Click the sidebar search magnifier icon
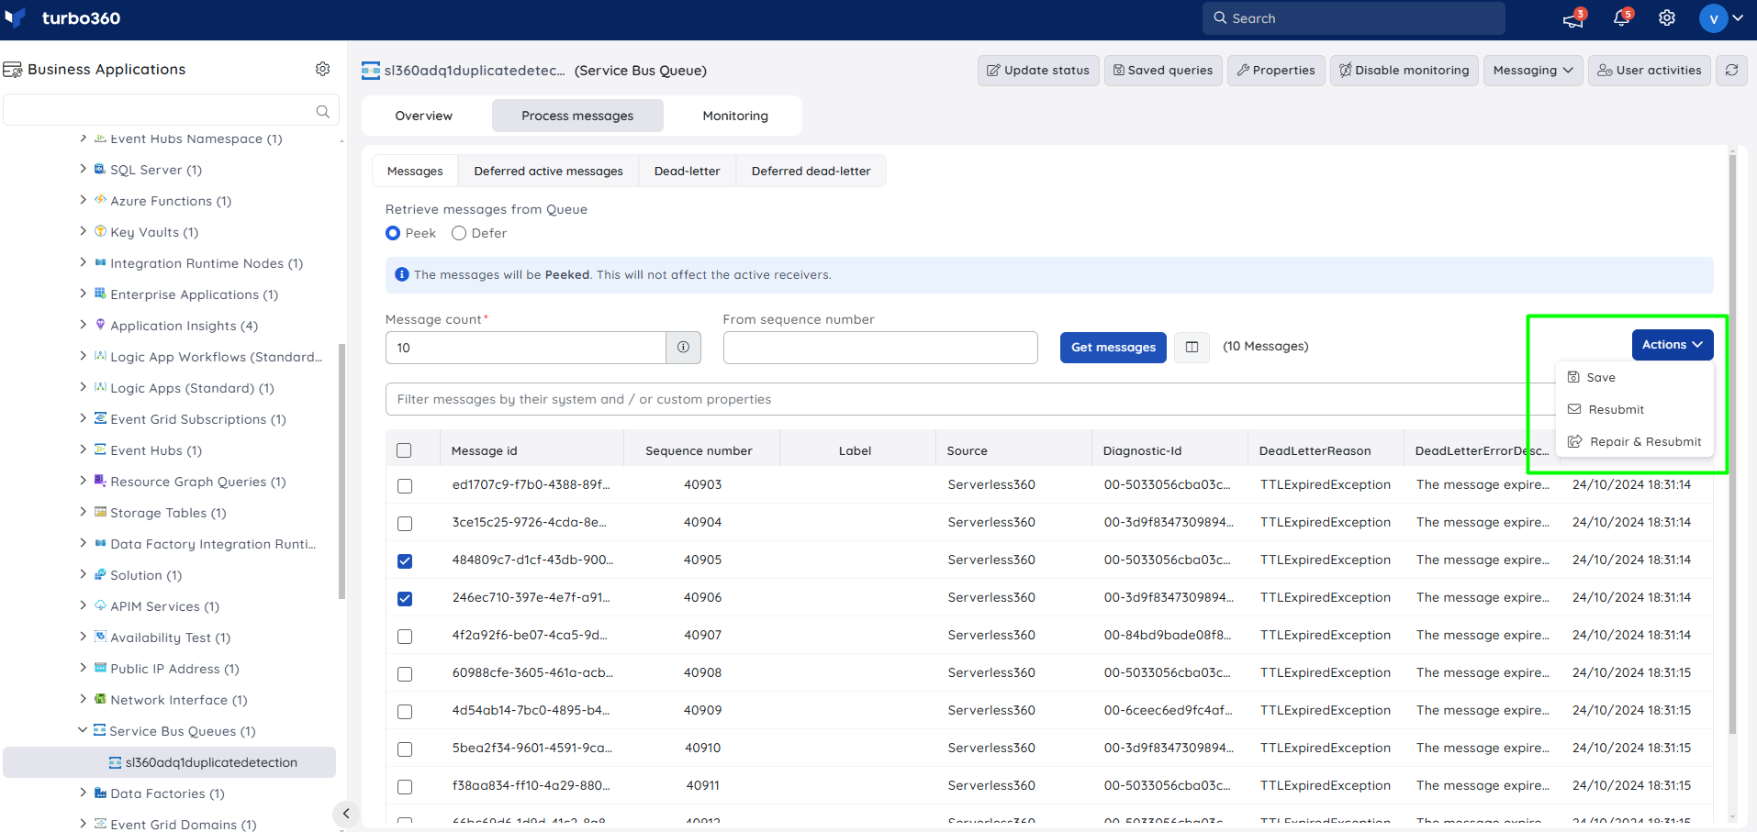Screen dimensions: 1757x832 click(322, 111)
